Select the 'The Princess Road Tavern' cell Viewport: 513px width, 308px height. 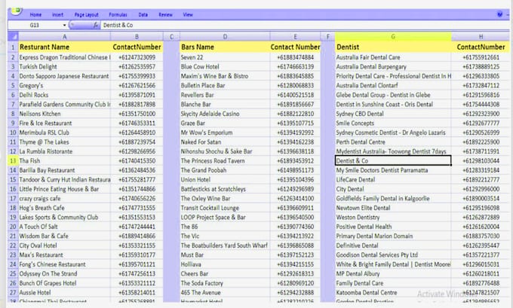pyautogui.click(x=225, y=160)
